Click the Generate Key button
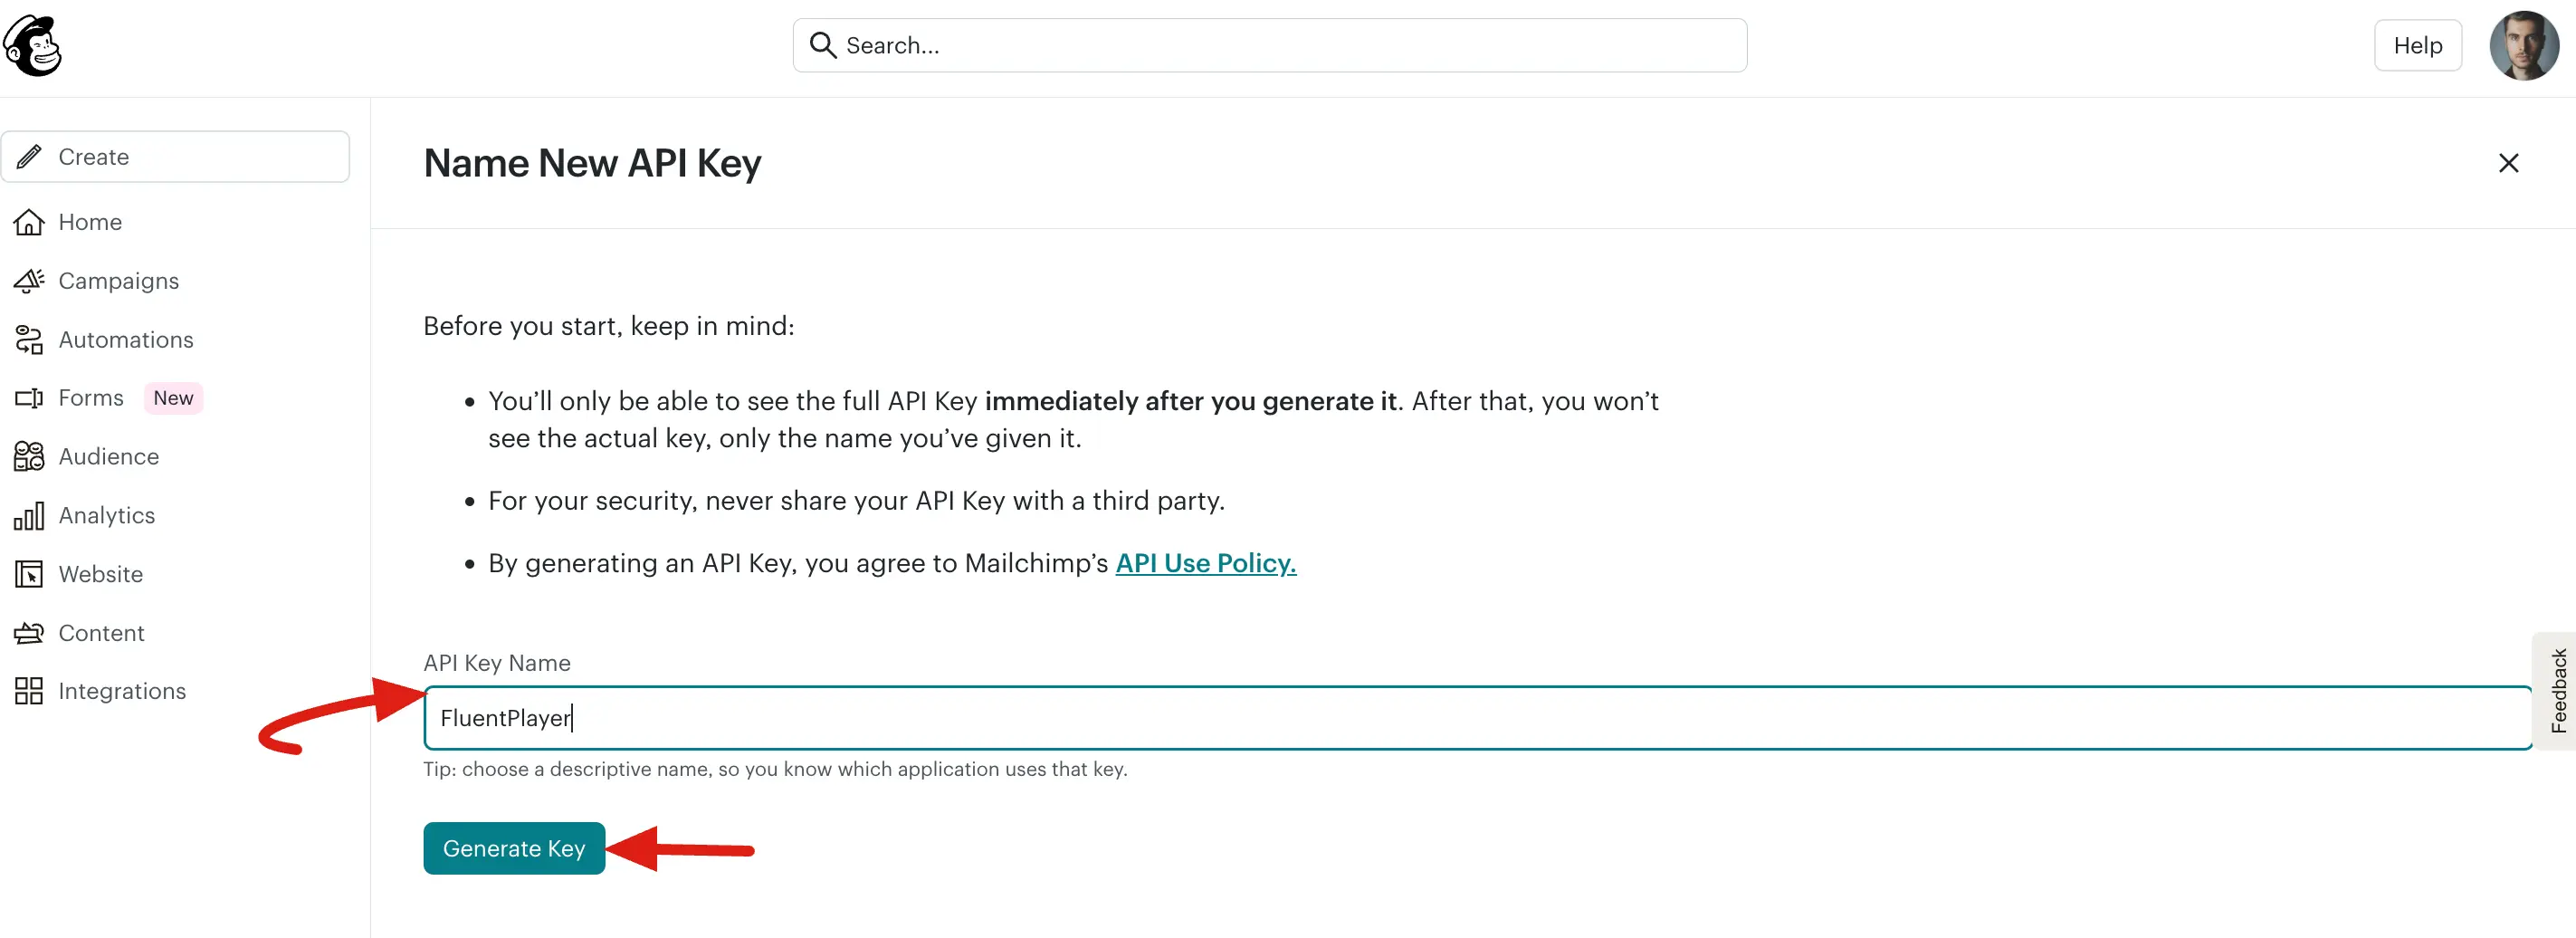This screenshot has width=2576, height=938. [514, 848]
